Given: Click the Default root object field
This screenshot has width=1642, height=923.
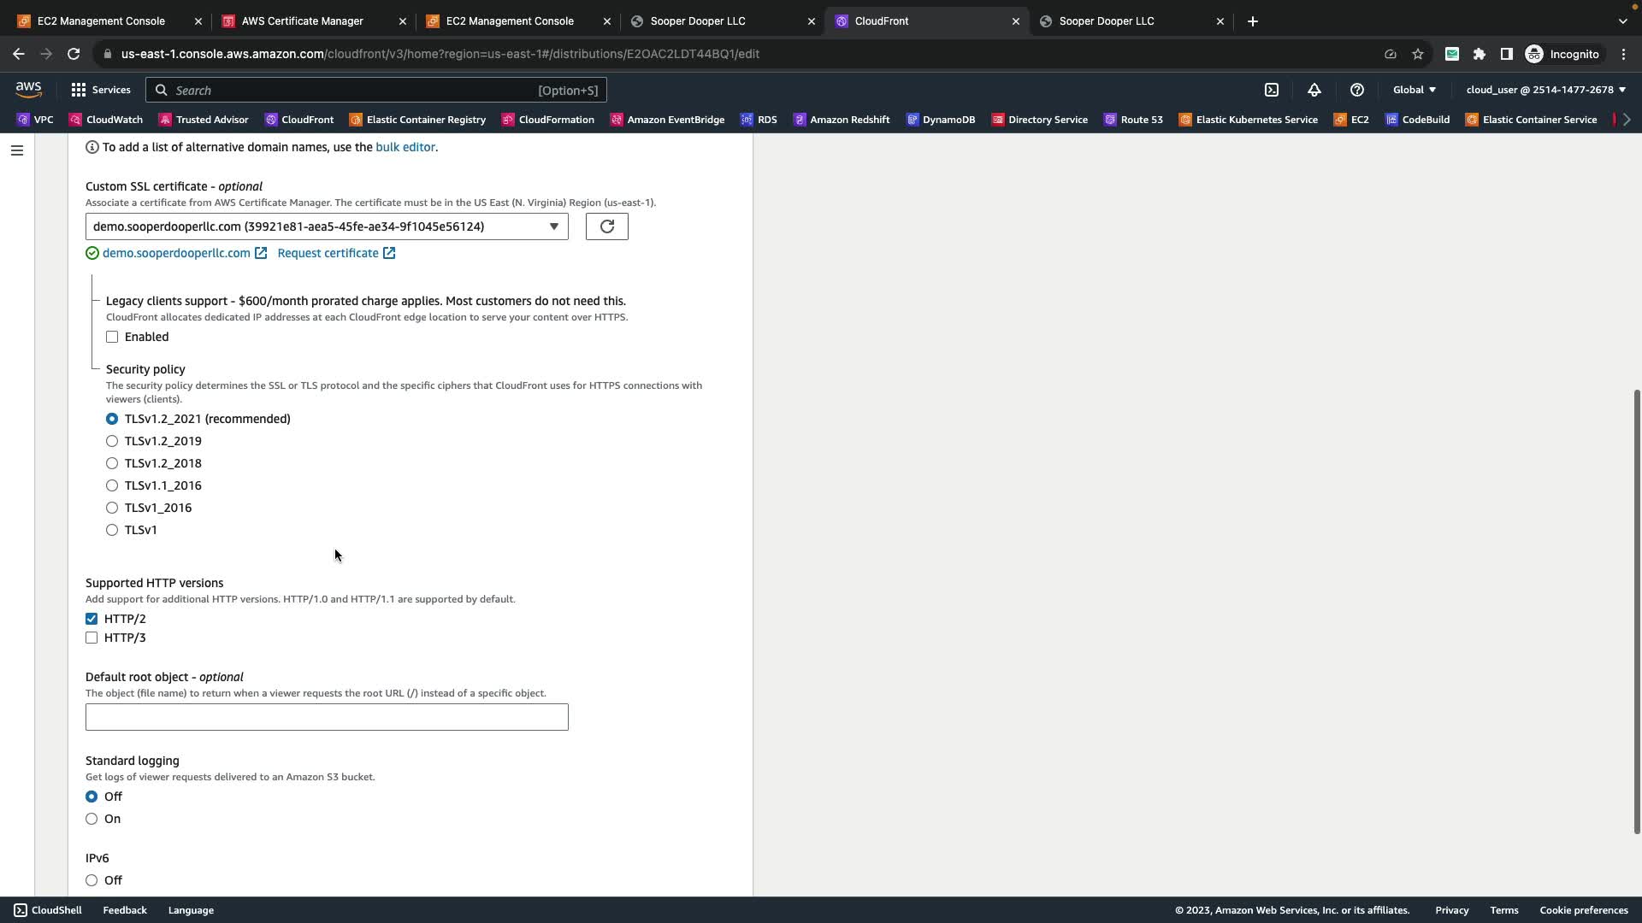Looking at the screenshot, I should tap(327, 717).
